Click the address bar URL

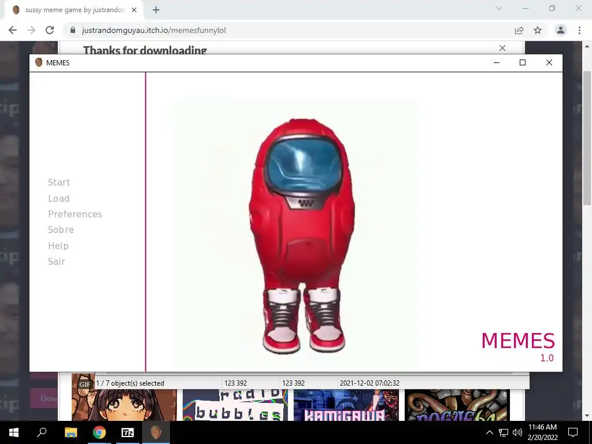[x=154, y=30]
